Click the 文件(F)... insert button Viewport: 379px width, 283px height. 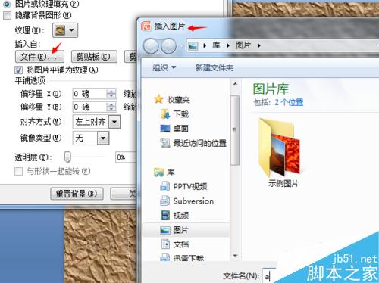point(39,57)
